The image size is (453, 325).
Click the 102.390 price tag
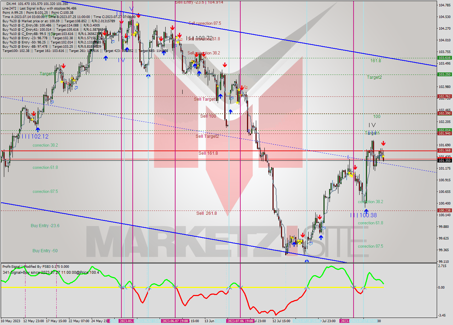point(445,113)
